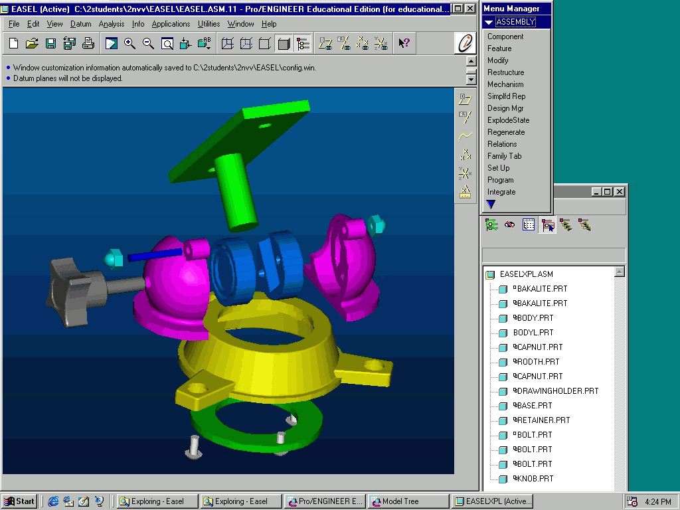Image resolution: width=680 pixels, height=510 pixels.
Task: Create a datum curve from side toolbar
Action: point(466,136)
